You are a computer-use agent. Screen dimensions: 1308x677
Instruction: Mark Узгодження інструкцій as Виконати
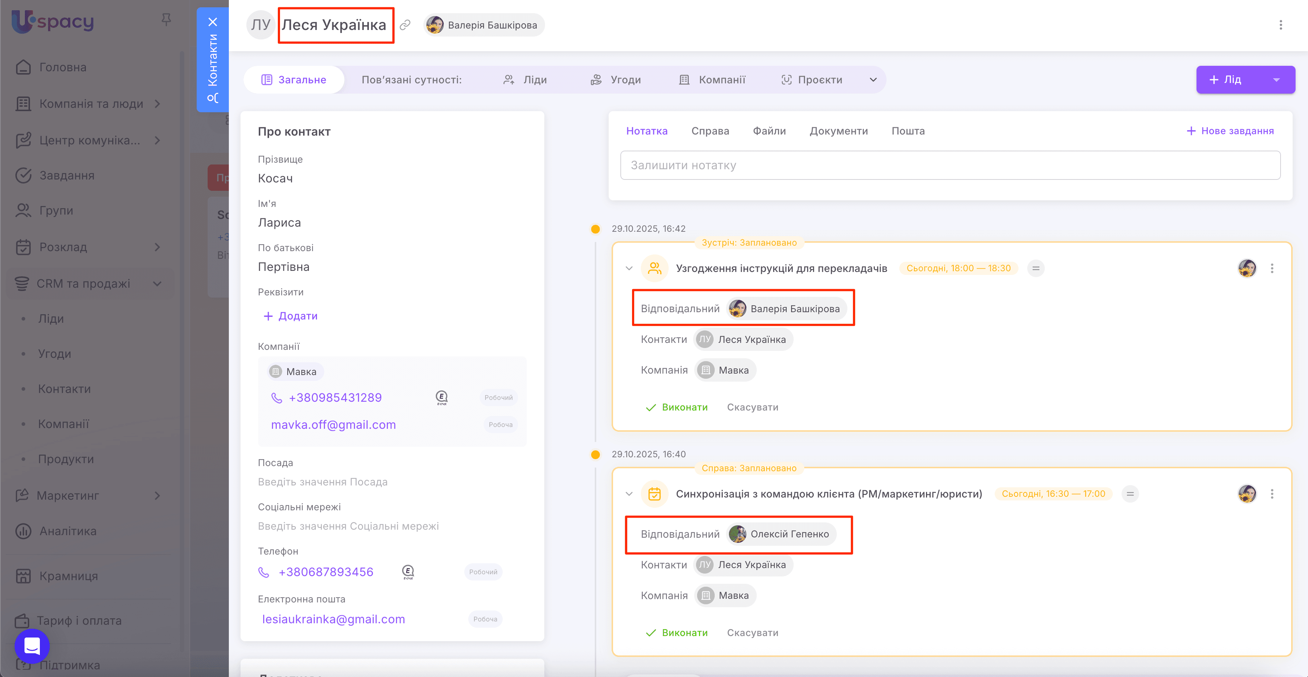(x=676, y=407)
